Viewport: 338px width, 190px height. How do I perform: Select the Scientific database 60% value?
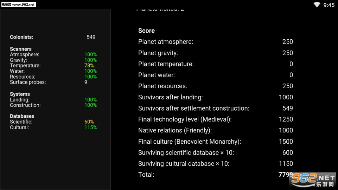pos(89,122)
